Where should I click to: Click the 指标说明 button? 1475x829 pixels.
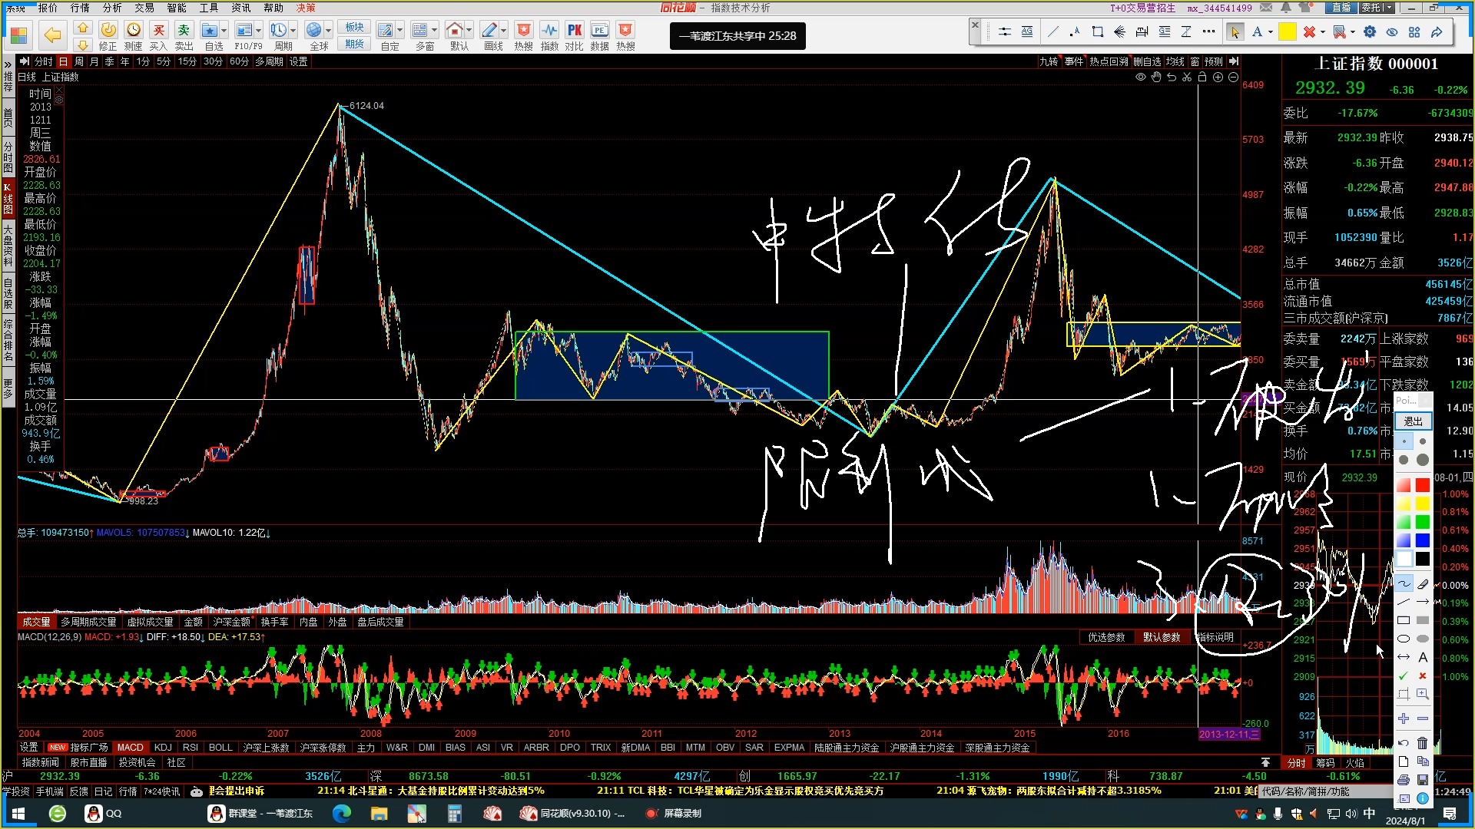click(1215, 638)
